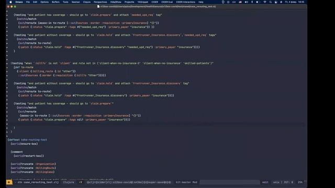Open the CIDER Eval menu
The height and width of the screenshot is (188, 335).
click(167, 2)
